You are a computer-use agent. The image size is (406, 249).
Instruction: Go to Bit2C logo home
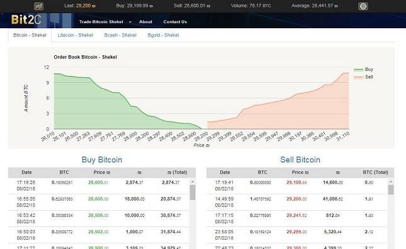pyautogui.click(x=26, y=20)
